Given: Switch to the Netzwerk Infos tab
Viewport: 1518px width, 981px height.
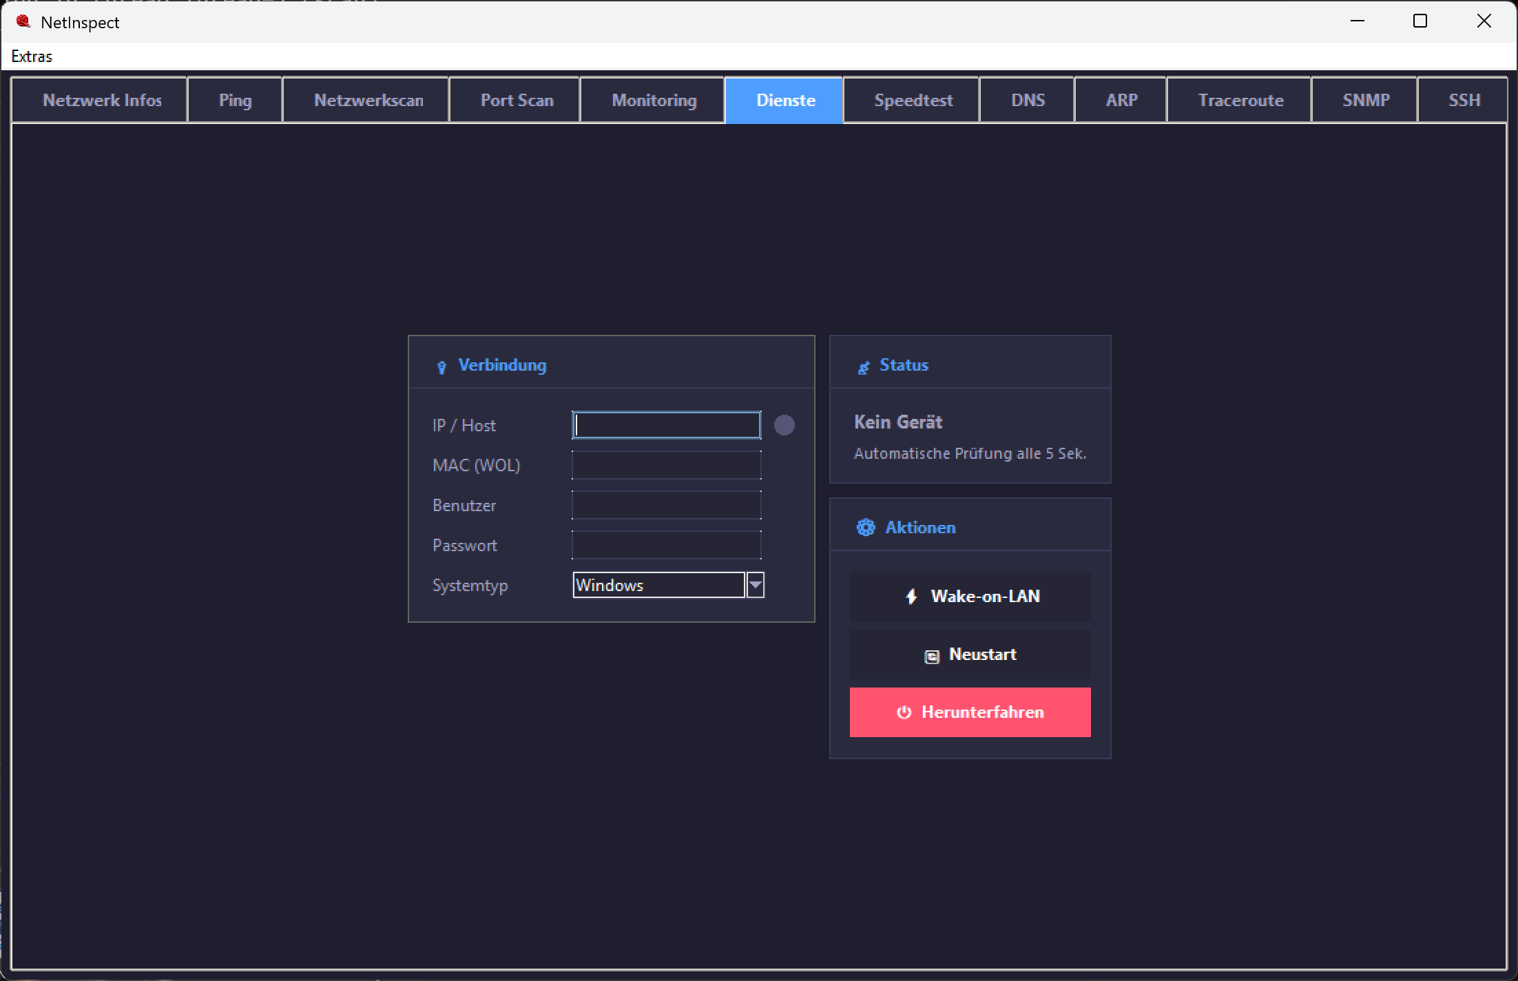Looking at the screenshot, I should tap(100, 101).
